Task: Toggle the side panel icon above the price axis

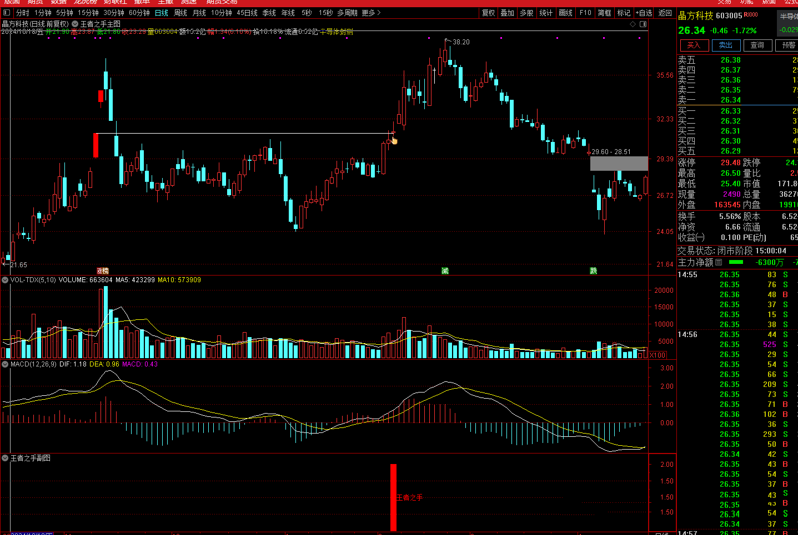Action: [643, 24]
